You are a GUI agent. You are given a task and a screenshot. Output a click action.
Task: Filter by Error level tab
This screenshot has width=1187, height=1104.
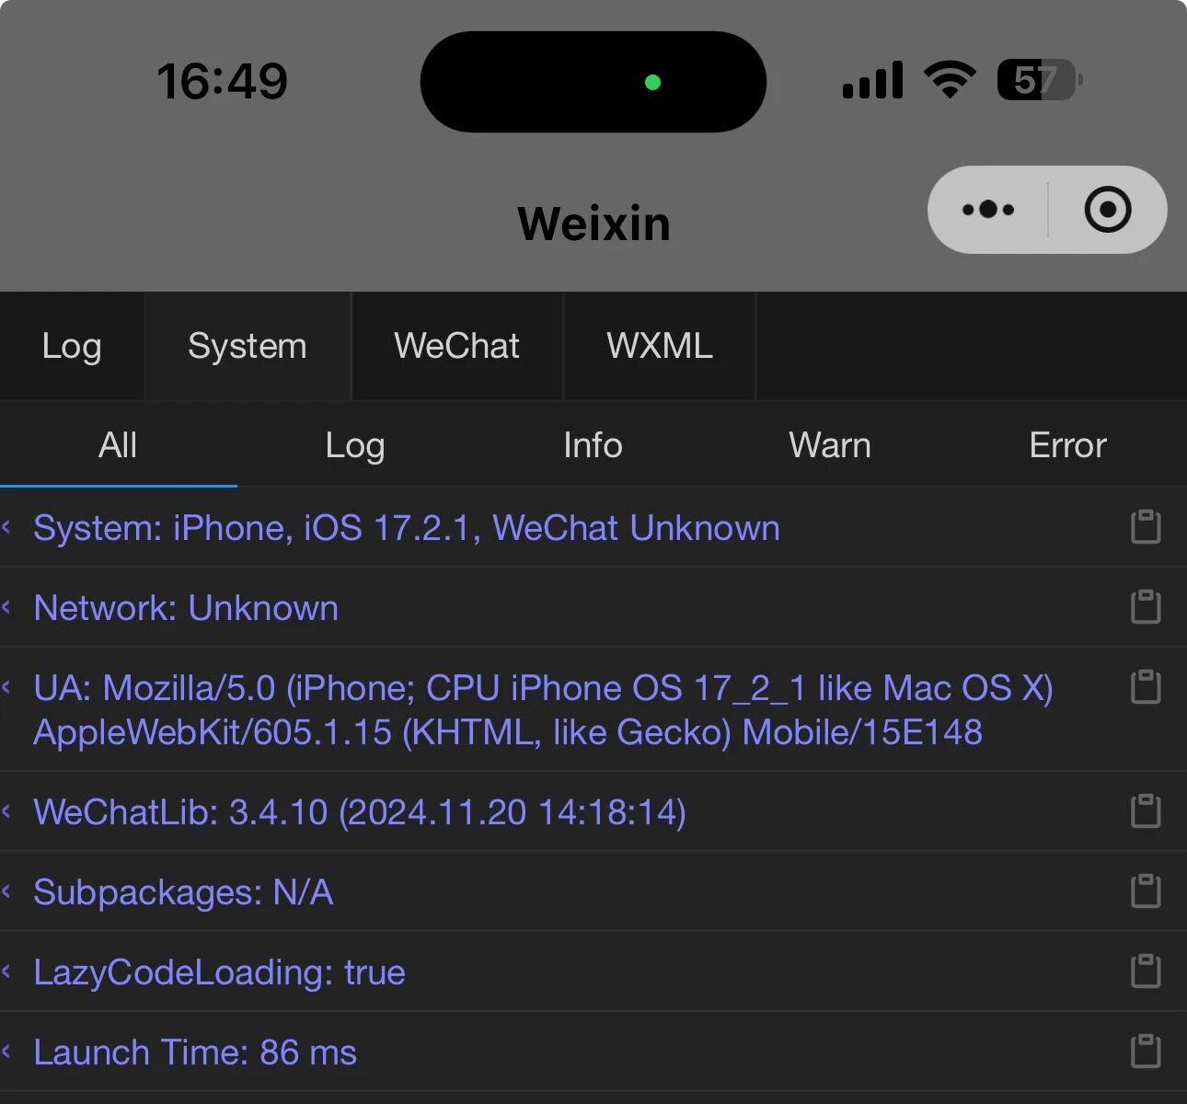[1067, 445]
